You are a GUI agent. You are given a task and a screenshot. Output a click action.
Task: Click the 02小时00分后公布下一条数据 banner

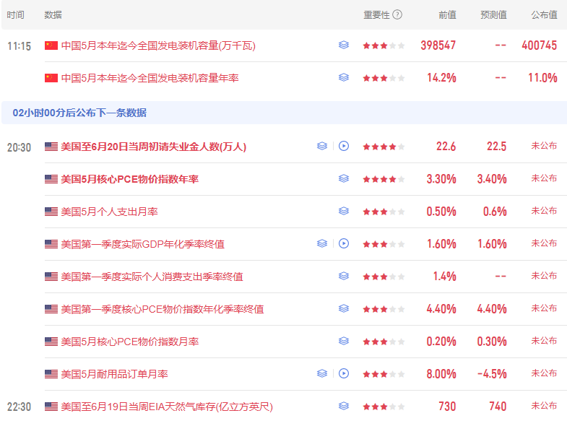tap(285, 113)
